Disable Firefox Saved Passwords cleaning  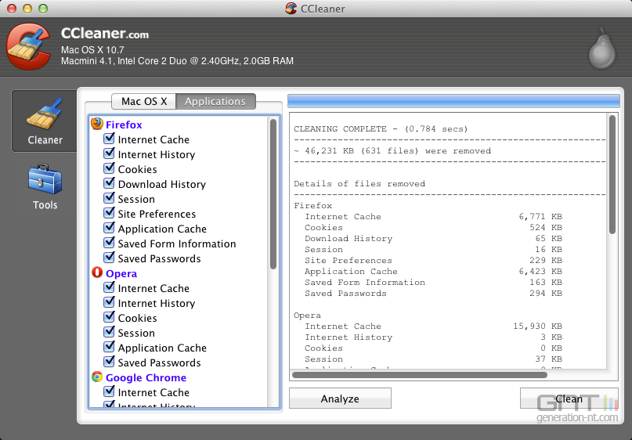(x=109, y=258)
